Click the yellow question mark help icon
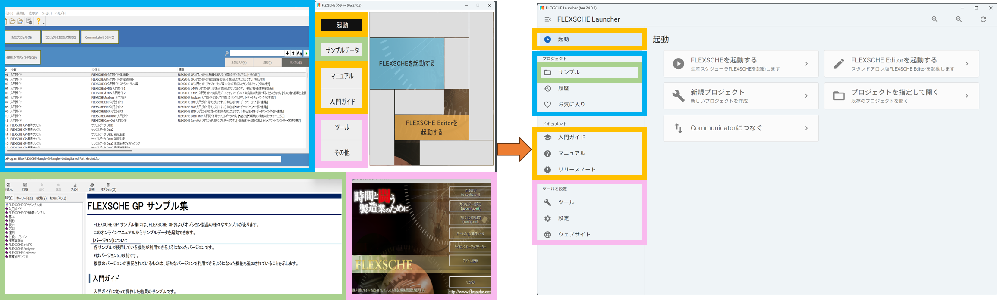The width and height of the screenshot is (997, 301). coord(38,21)
